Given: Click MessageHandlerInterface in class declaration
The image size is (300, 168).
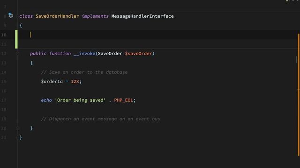Looking at the screenshot, I should pos(142,16).
